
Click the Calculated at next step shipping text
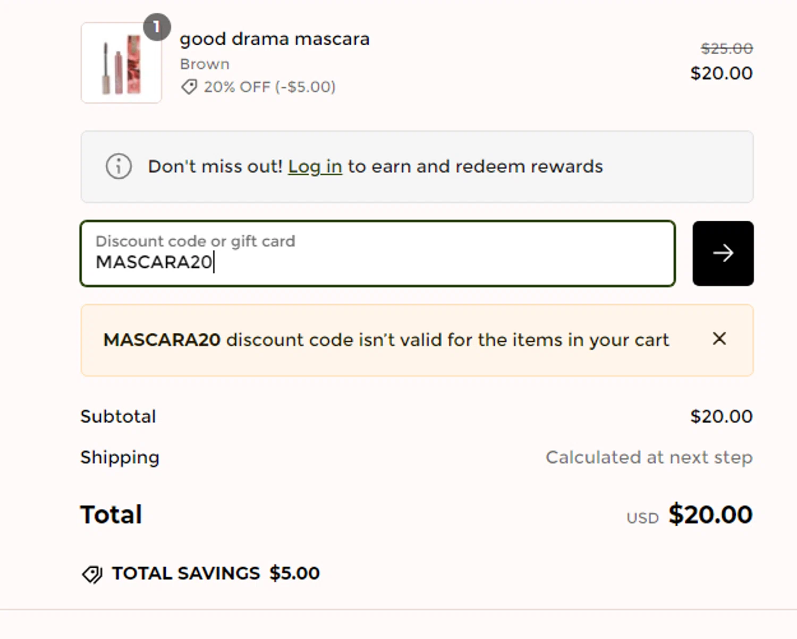pos(649,457)
